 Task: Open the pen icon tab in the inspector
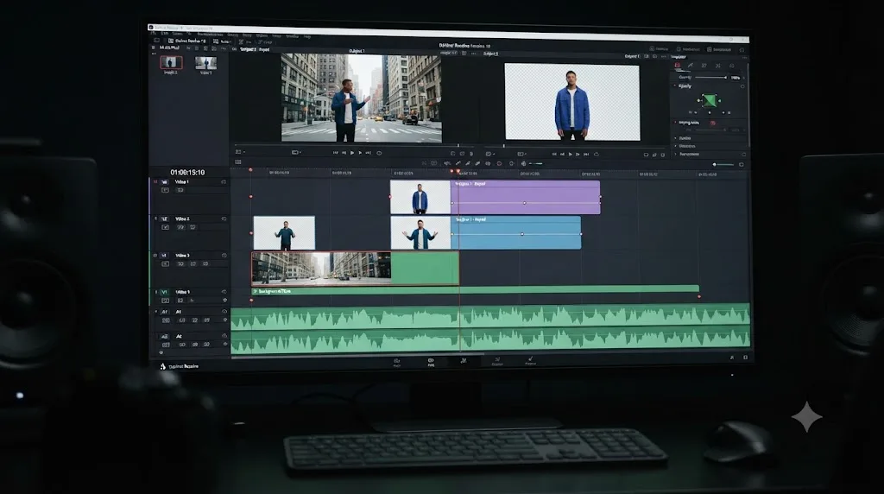[x=691, y=66]
